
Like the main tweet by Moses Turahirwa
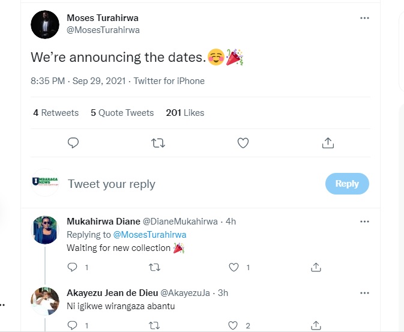point(243,143)
